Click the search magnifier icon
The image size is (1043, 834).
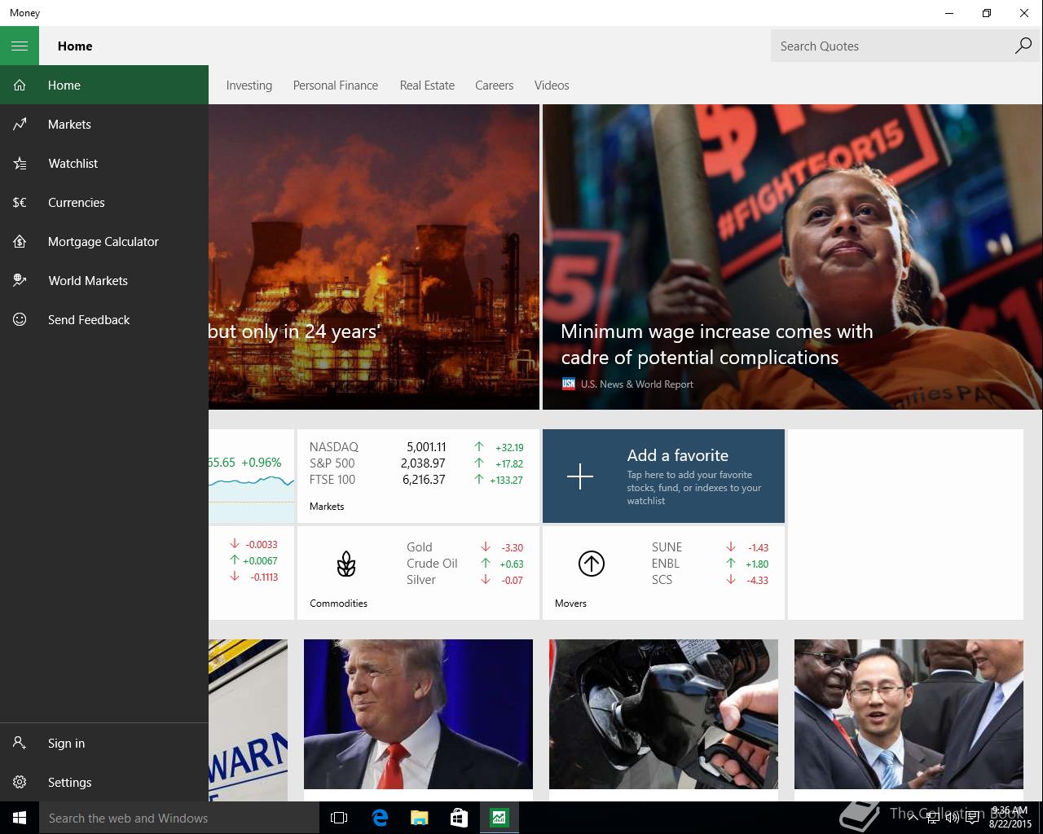click(1023, 46)
